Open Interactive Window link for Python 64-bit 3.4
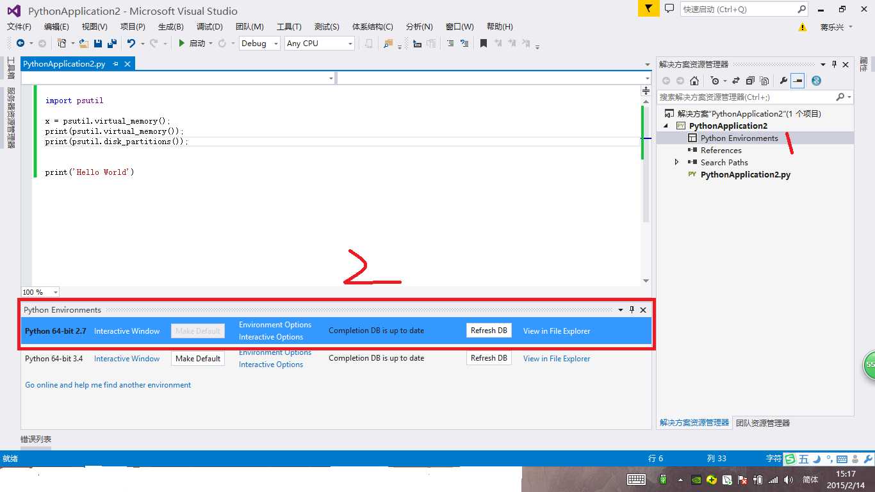Image resolution: width=875 pixels, height=492 pixels. tap(127, 359)
